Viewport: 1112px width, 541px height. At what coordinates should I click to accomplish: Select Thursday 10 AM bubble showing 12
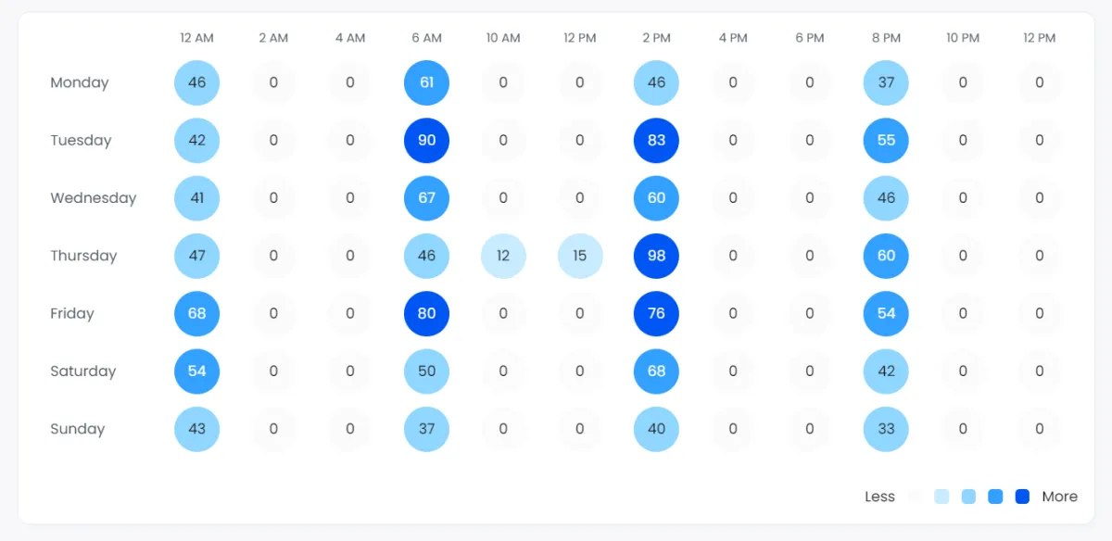coord(503,256)
